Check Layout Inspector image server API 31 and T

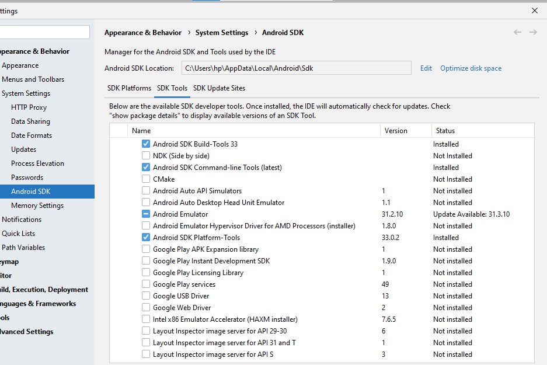(x=146, y=343)
